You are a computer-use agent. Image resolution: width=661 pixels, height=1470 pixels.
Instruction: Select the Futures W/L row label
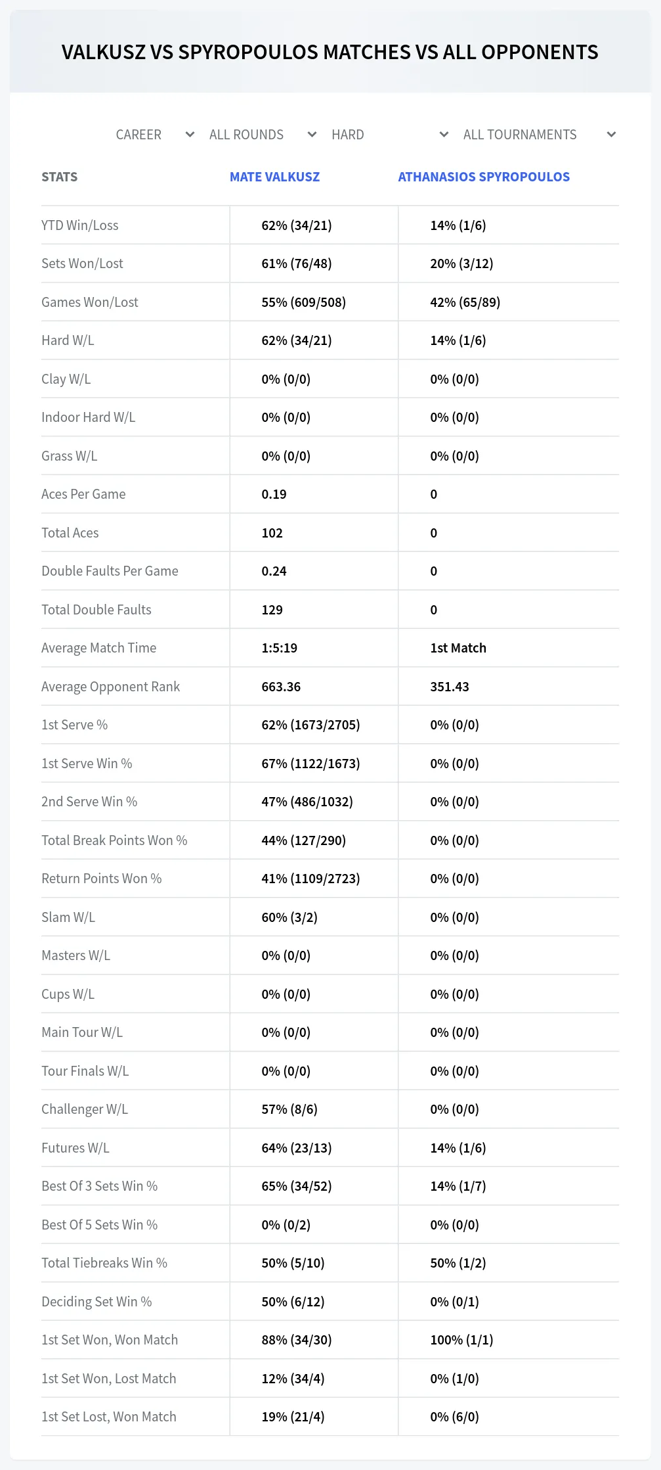75,1148
